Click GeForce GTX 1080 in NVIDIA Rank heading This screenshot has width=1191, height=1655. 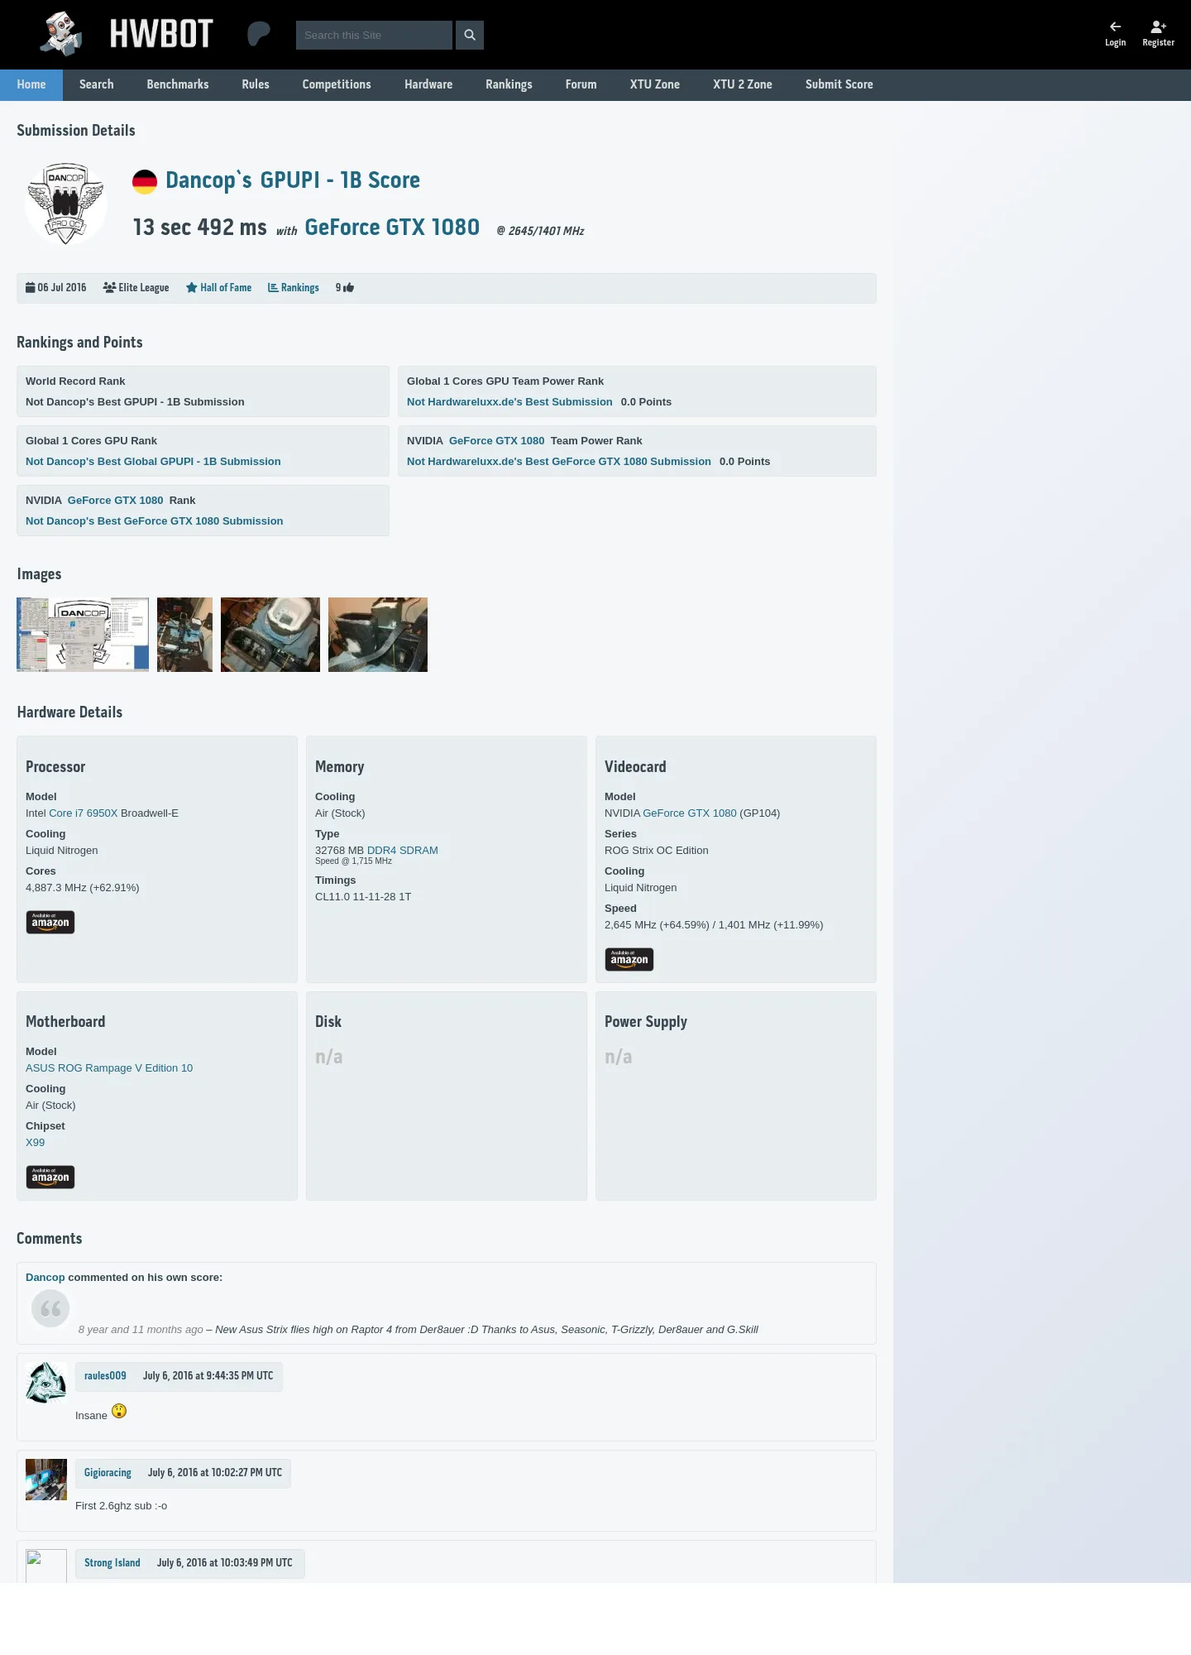point(116,501)
